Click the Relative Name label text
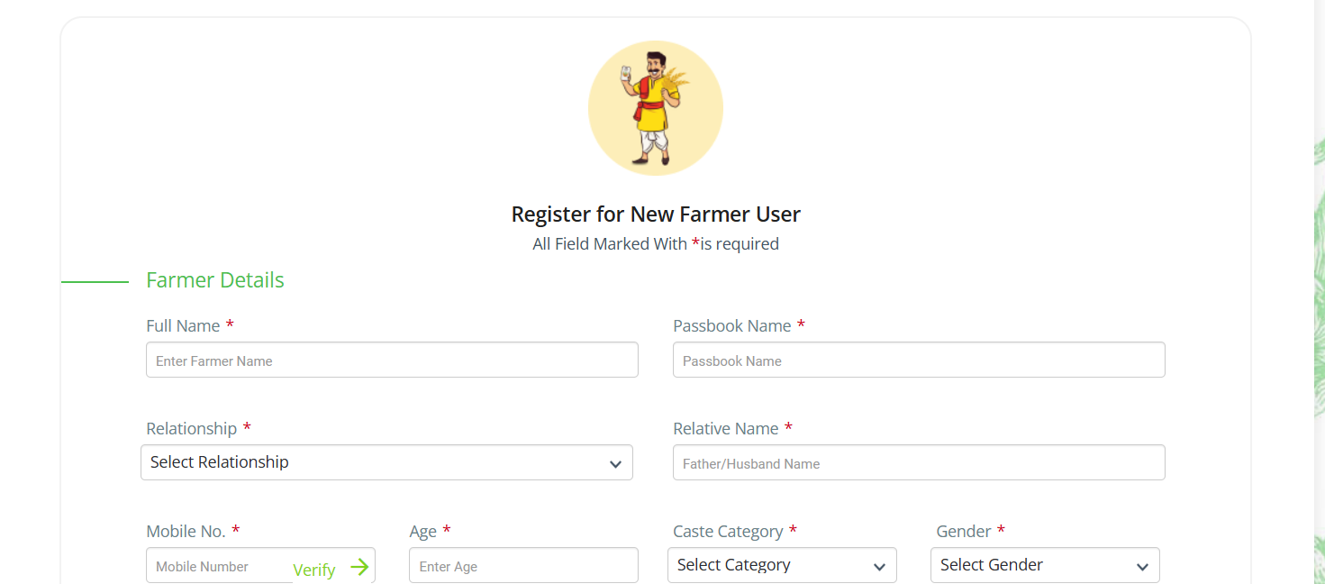 725,428
